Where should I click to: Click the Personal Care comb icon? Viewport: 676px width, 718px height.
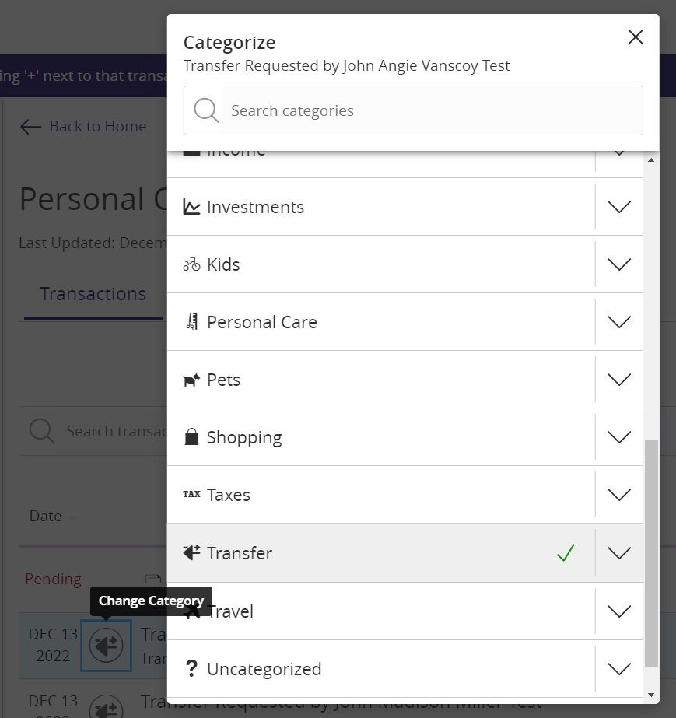[191, 321]
